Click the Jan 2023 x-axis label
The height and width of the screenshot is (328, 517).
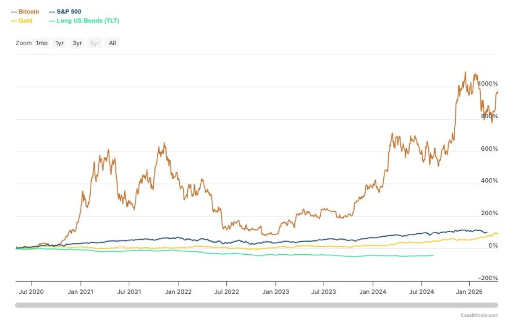pyautogui.click(x=276, y=292)
